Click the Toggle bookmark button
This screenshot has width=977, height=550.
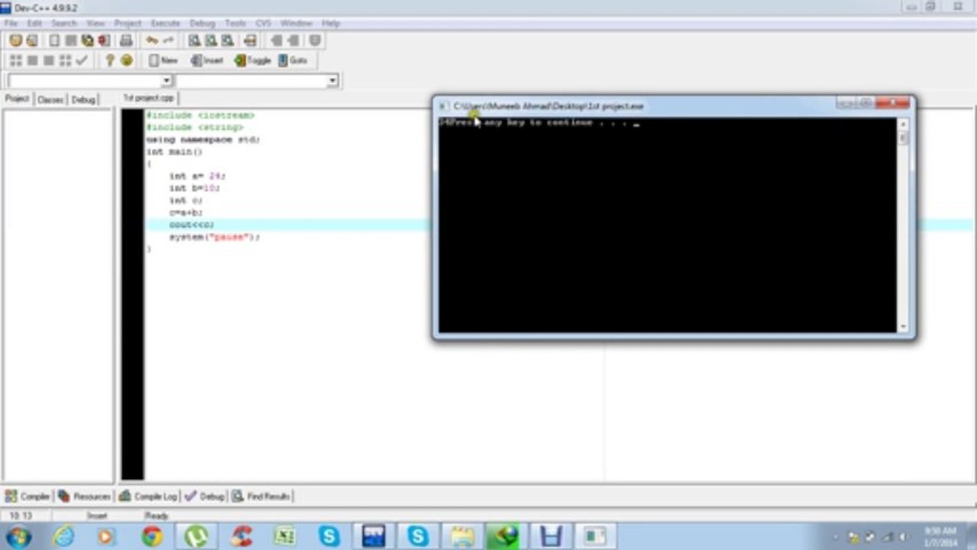[x=253, y=60]
